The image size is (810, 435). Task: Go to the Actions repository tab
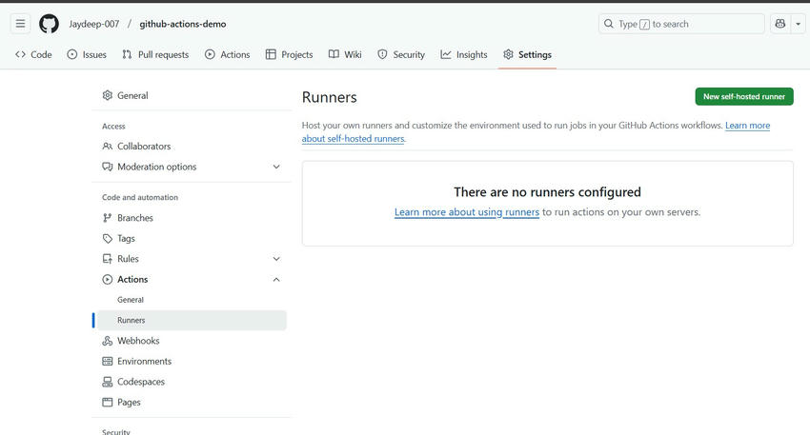(228, 54)
